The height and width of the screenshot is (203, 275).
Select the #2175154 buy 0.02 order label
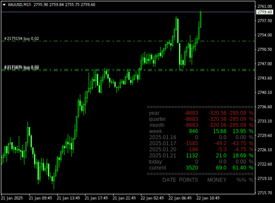tap(22, 39)
